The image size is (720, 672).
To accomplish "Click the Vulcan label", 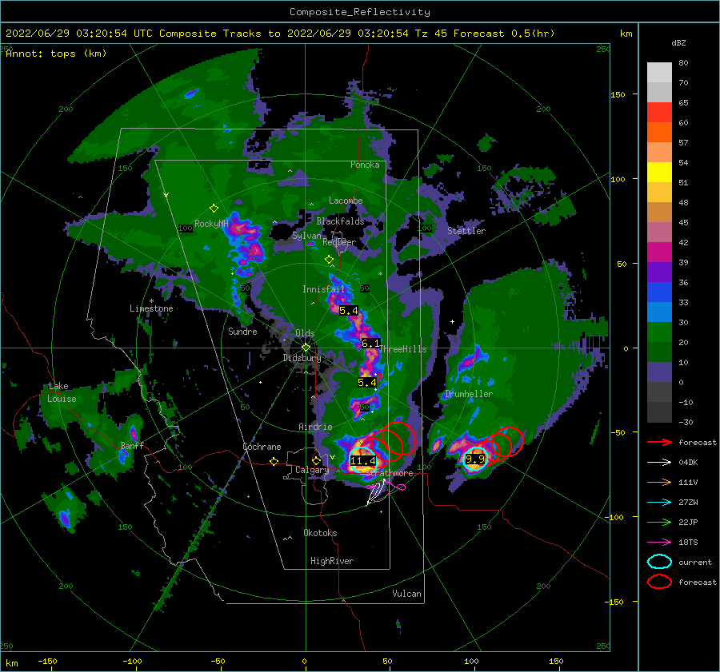I will [407, 594].
